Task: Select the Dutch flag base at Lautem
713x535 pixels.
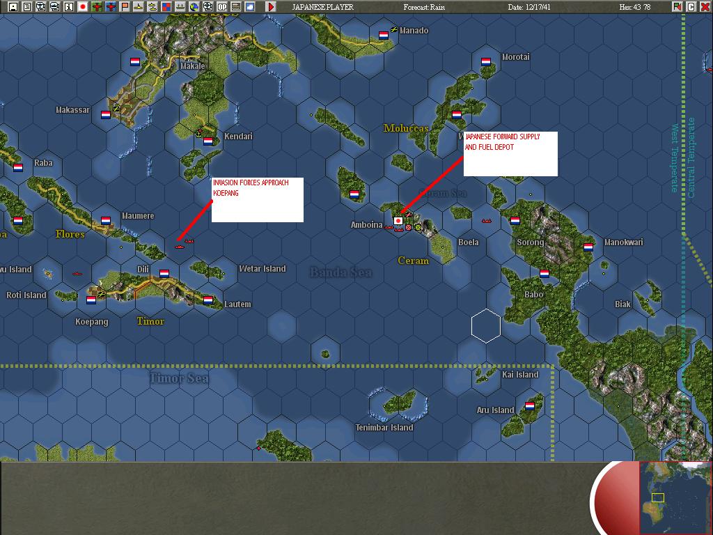Action: tap(208, 300)
